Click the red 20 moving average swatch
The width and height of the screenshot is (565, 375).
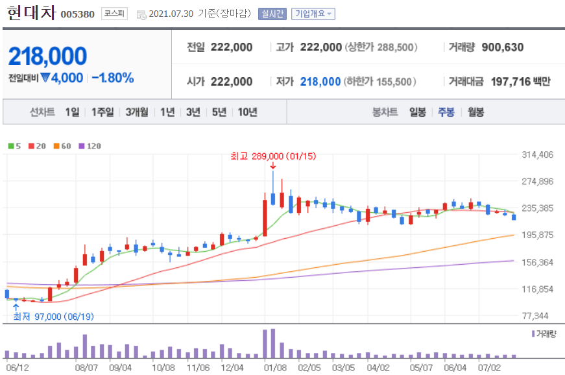pyautogui.click(x=31, y=146)
